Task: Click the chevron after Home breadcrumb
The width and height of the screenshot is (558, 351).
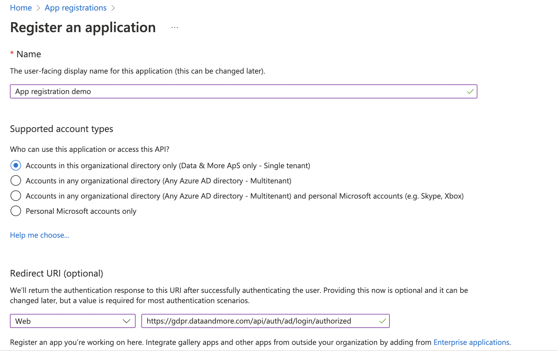Action: pyautogui.click(x=38, y=8)
